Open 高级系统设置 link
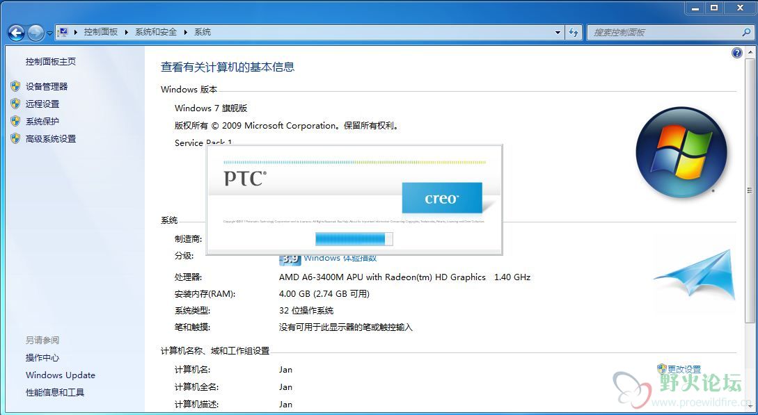Image resolution: width=758 pixels, height=415 pixels. pyautogui.click(x=51, y=138)
